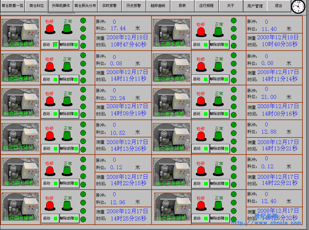Open the 报表 tab
The image size is (309, 230).
(x=182, y=6)
